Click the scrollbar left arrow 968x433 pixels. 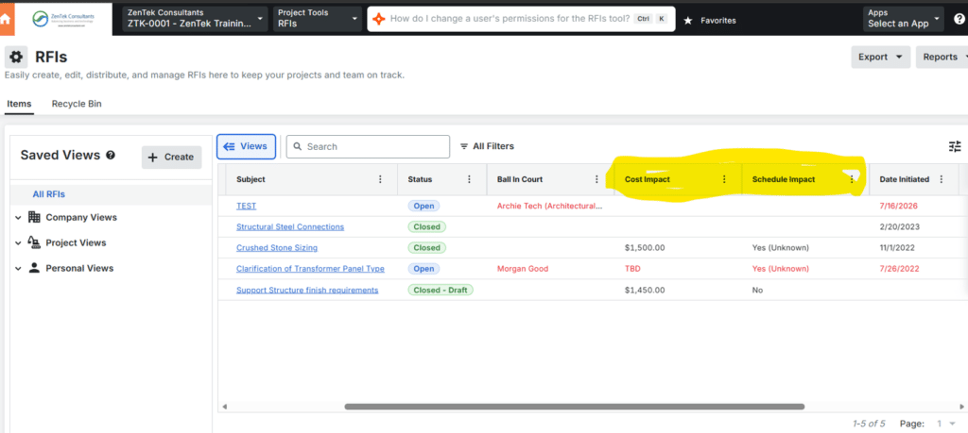point(225,407)
